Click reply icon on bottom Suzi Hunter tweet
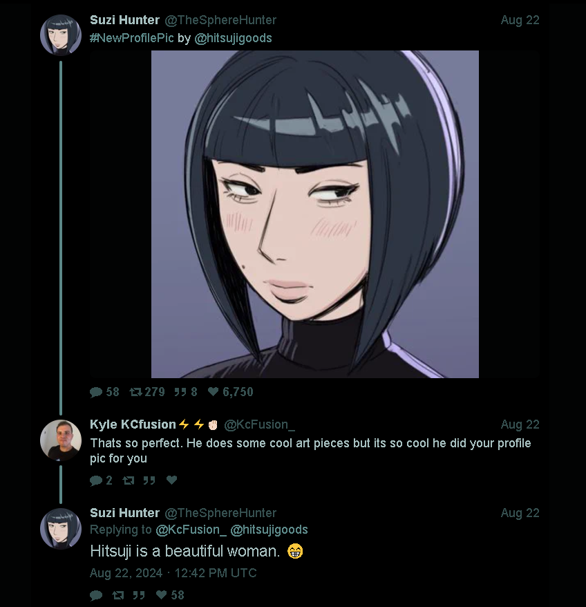This screenshot has height=607, width=586. click(x=95, y=595)
